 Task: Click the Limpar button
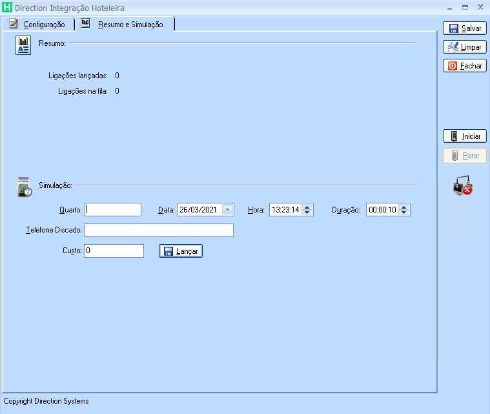pyautogui.click(x=465, y=47)
